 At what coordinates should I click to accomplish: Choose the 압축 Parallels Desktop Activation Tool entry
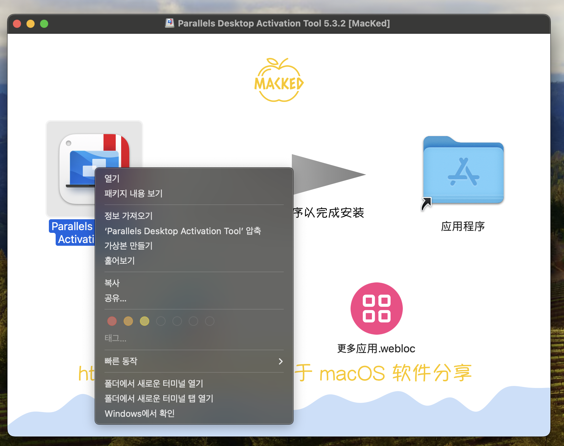coord(194,231)
